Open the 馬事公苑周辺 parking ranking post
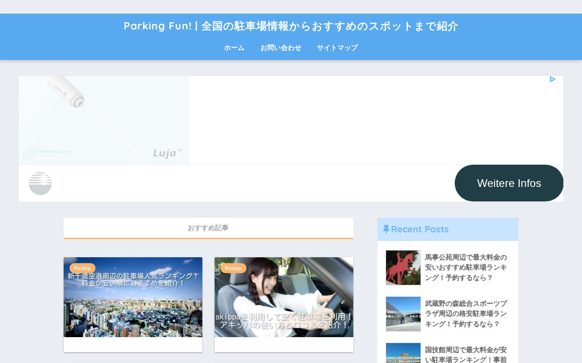This screenshot has height=363, width=582. coord(466,268)
